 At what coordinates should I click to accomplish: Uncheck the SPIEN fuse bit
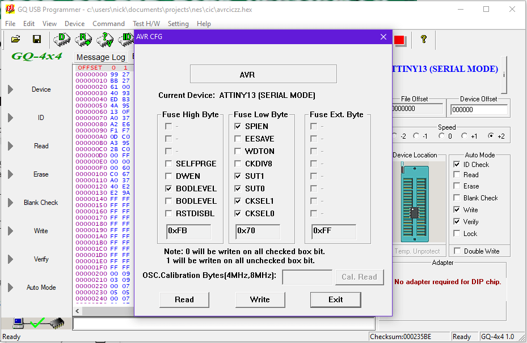coord(238,126)
